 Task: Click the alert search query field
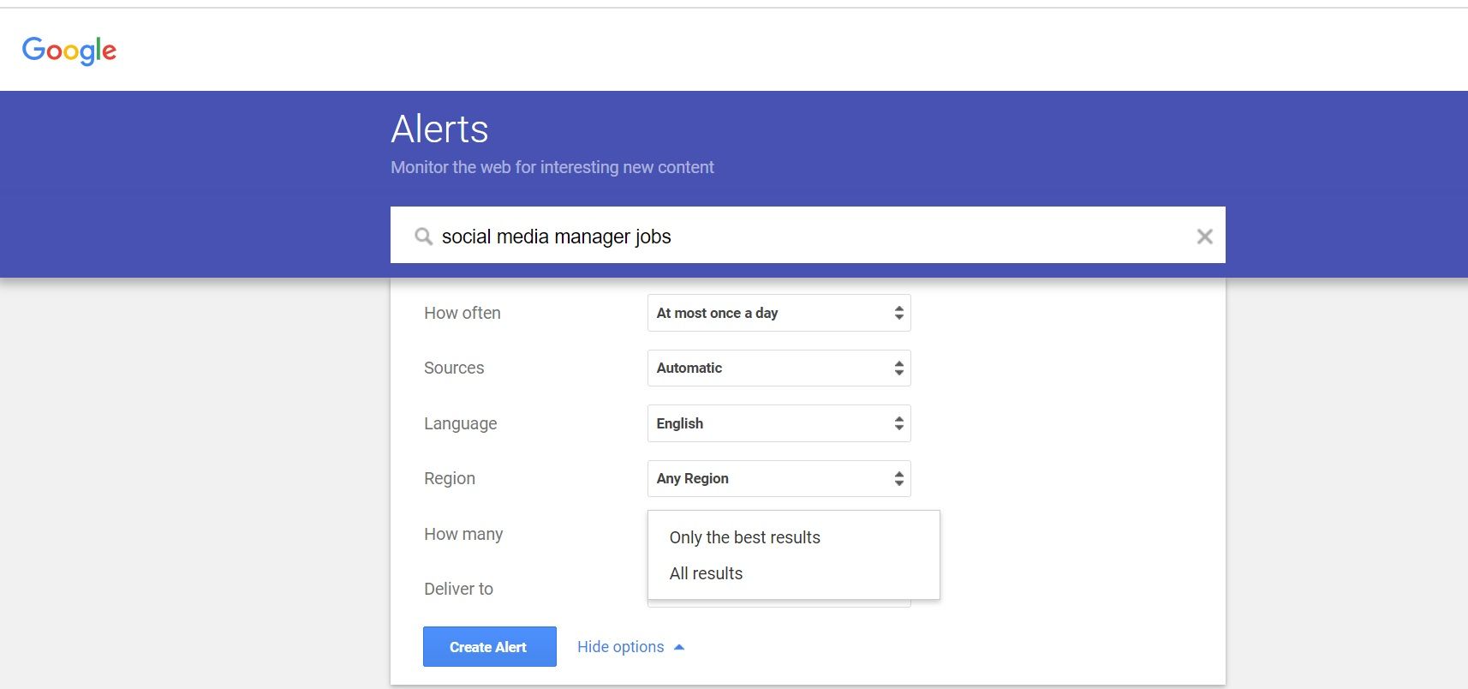point(808,235)
